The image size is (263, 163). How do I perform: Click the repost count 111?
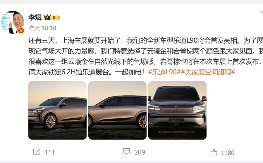pyautogui.click(x=50, y=152)
